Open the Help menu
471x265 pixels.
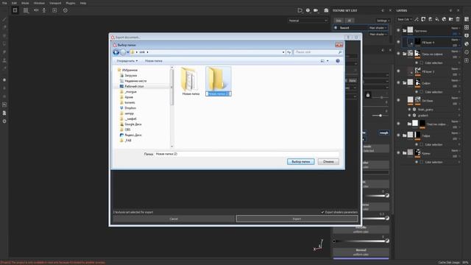click(x=83, y=3)
